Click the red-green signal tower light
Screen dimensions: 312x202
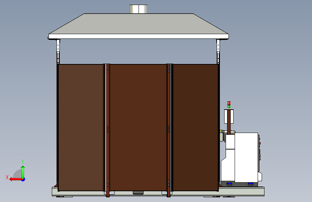[x=229, y=105]
